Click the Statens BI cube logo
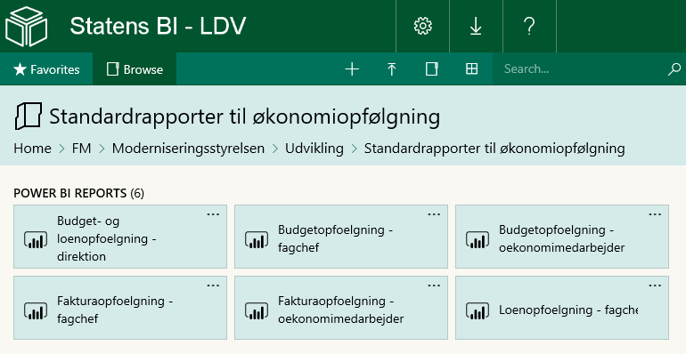This screenshot has width=686, height=354. (x=26, y=26)
